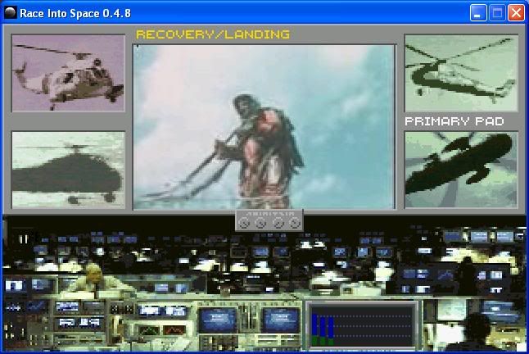529x354 pixels.
Task: Click the second dial gauge from the left
Action: [x=260, y=223]
